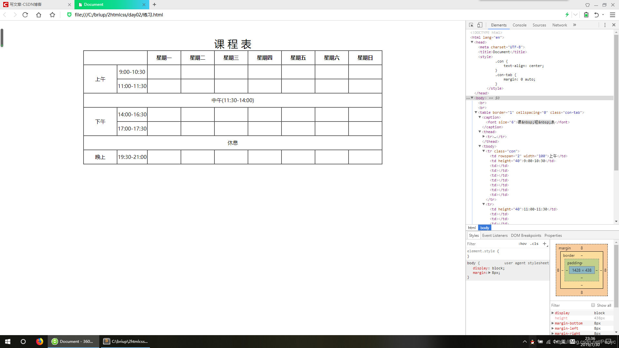Open the Styles subtab
Image resolution: width=619 pixels, height=348 pixels.
(x=474, y=236)
